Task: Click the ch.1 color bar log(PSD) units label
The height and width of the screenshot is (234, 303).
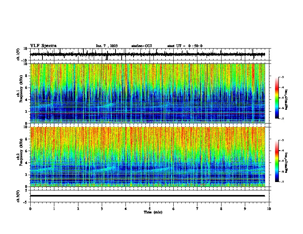Action: [287, 99]
